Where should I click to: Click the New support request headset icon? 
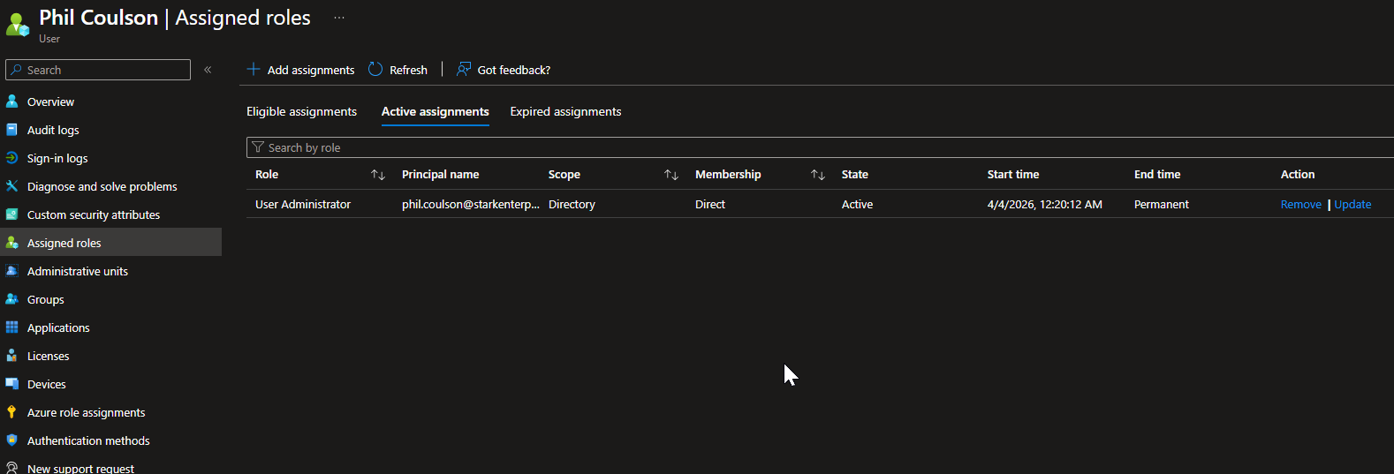[11, 468]
